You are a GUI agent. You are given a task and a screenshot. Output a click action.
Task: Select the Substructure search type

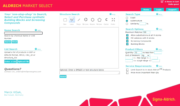coord(127,21)
